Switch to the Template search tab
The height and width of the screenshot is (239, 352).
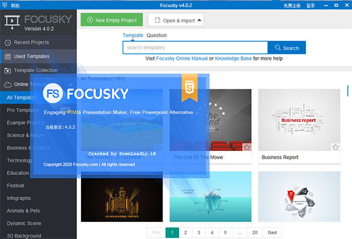(x=133, y=35)
